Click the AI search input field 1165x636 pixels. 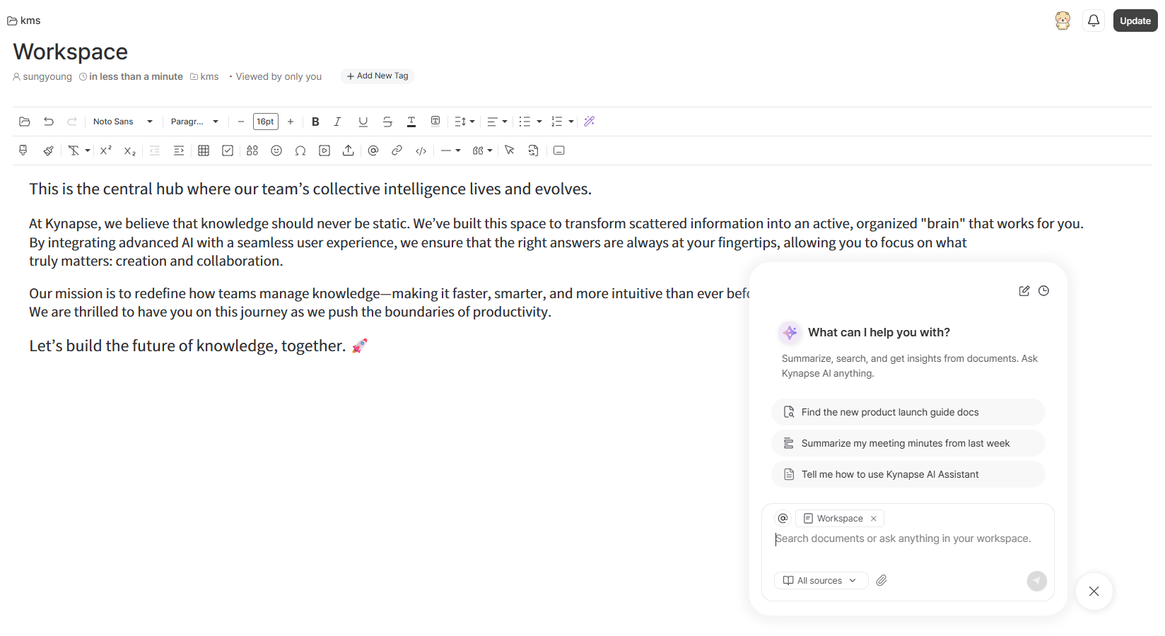point(908,539)
